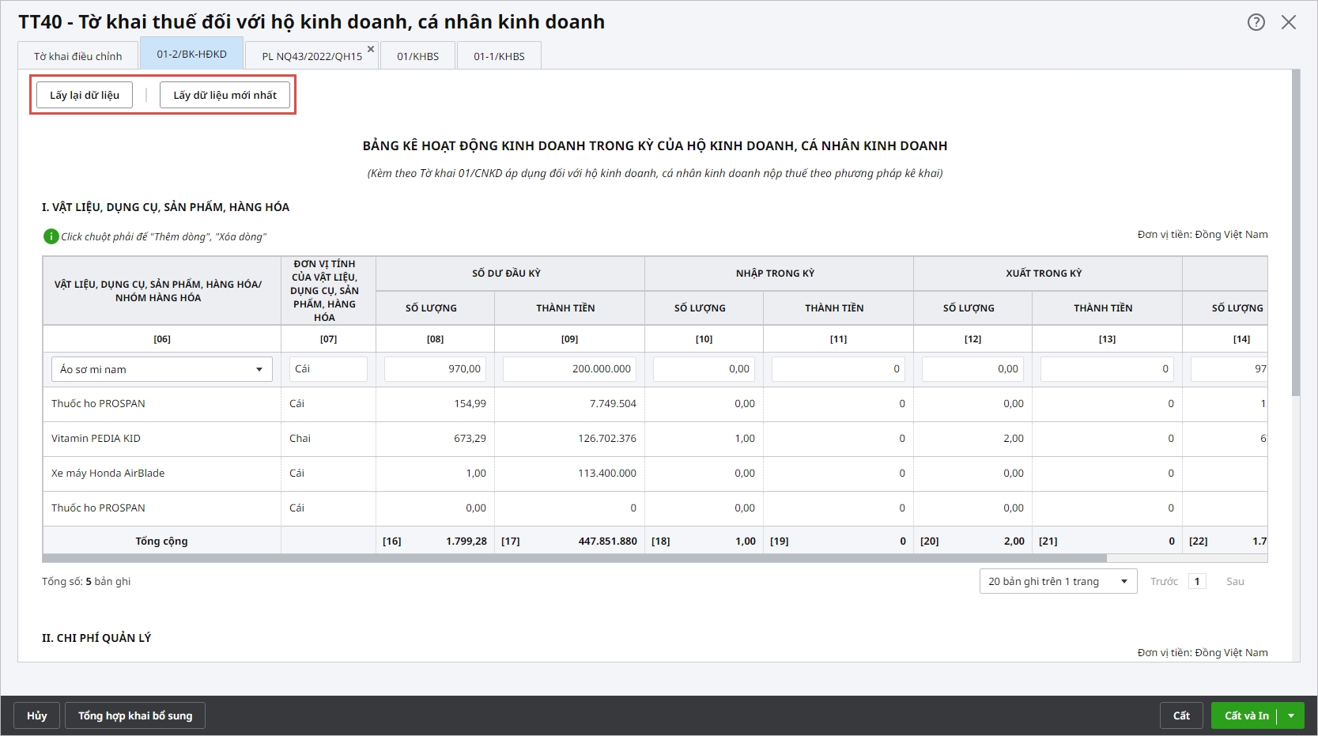
Task: Click the green info icon beside the hint
Action: pyautogui.click(x=51, y=236)
